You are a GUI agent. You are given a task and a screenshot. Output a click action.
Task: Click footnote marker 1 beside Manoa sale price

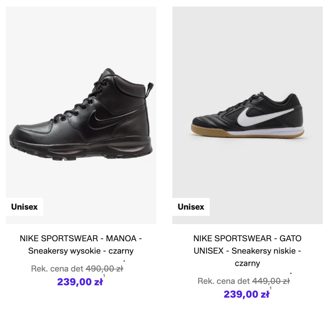[x=104, y=276]
